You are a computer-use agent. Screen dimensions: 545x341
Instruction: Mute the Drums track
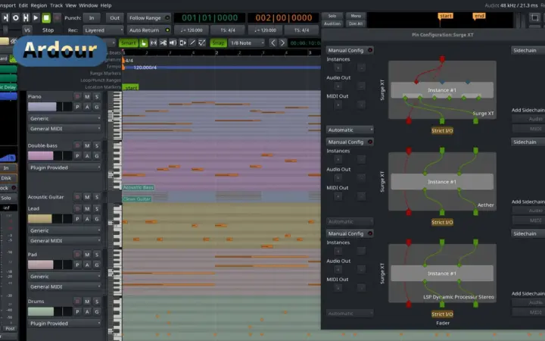pos(87,302)
